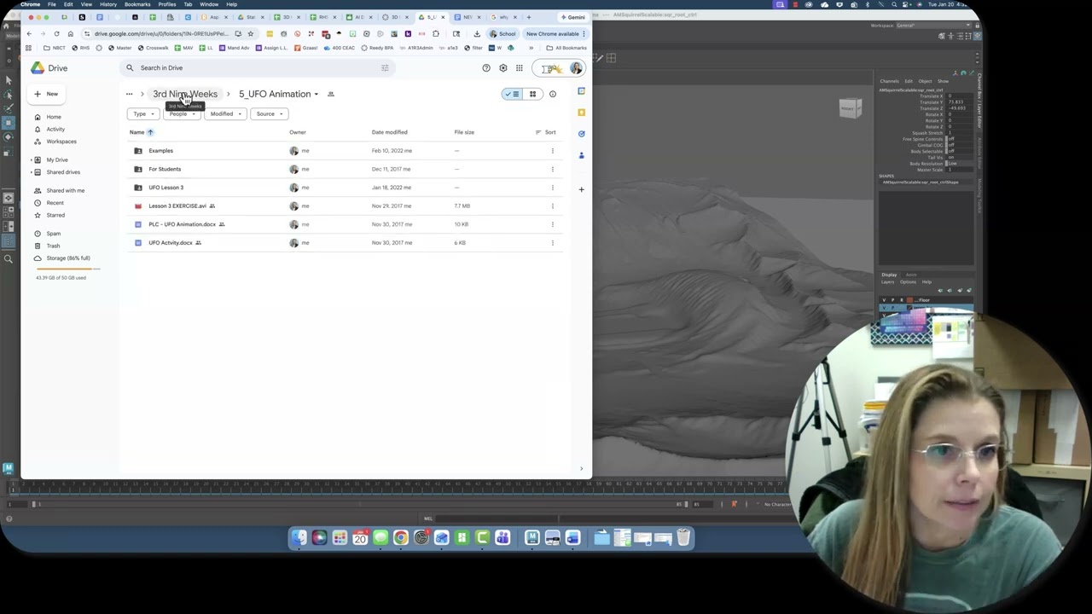This screenshot has width=1092, height=614.
Task: Toggle Name column sort direction arrow
Action: [x=150, y=132]
